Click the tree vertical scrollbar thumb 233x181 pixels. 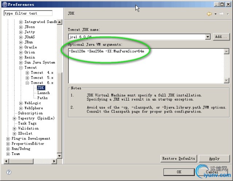pos(59,113)
